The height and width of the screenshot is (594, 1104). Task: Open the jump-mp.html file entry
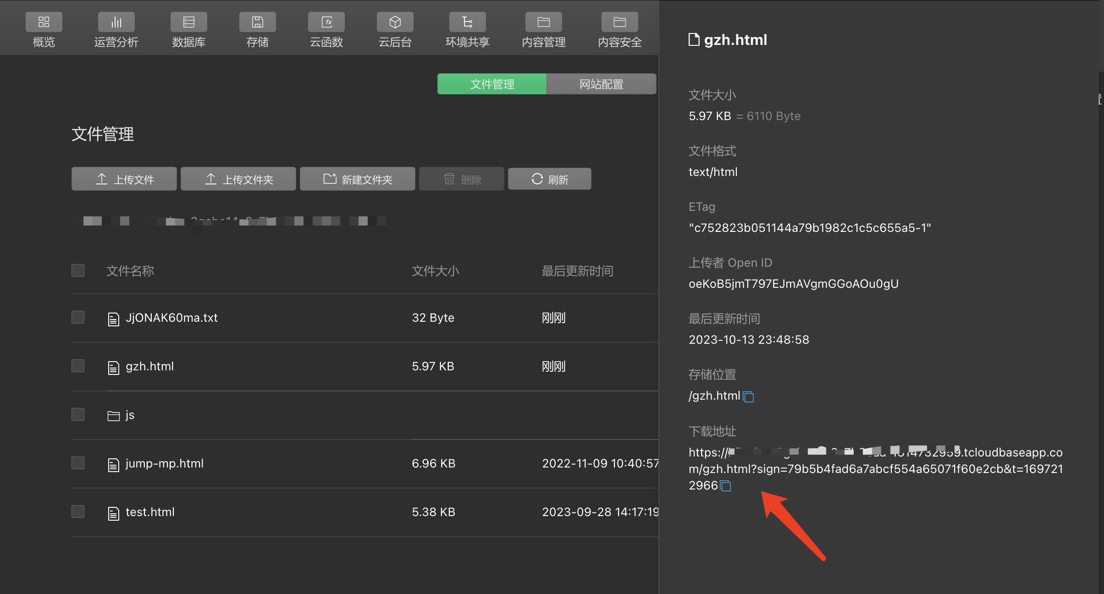pyautogui.click(x=164, y=464)
